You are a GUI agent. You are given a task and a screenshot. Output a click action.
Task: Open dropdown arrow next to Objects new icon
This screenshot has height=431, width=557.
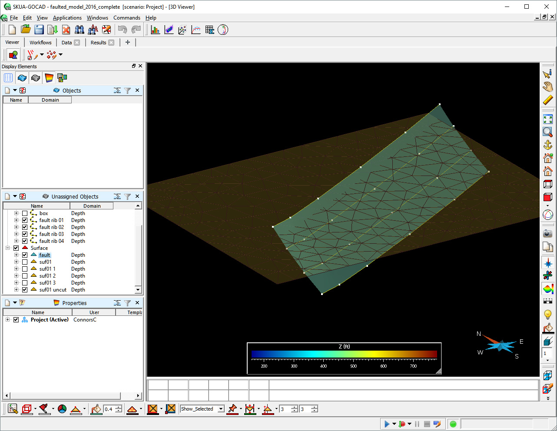click(15, 90)
